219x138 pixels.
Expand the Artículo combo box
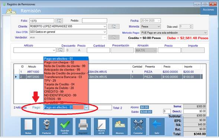tap(54, 50)
